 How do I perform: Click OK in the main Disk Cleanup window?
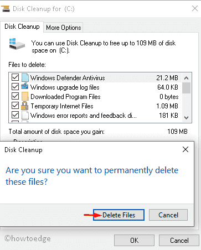click(134, 241)
